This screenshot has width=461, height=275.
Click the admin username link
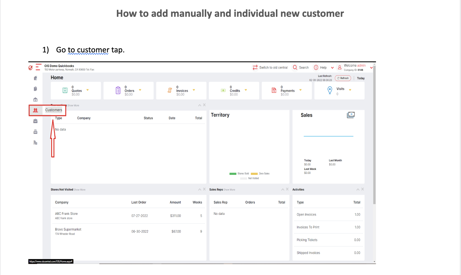pyautogui.click(x=362, y=65)
